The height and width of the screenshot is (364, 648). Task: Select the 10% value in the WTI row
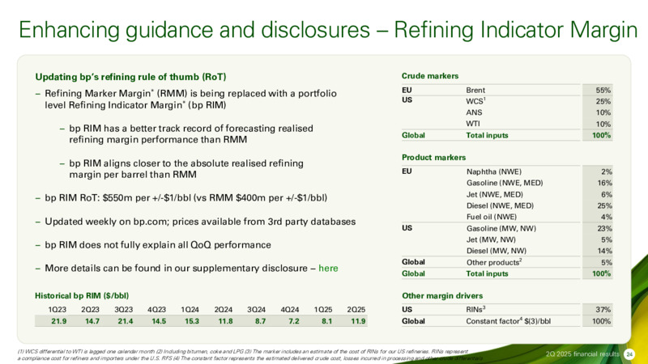pos(603,124)
